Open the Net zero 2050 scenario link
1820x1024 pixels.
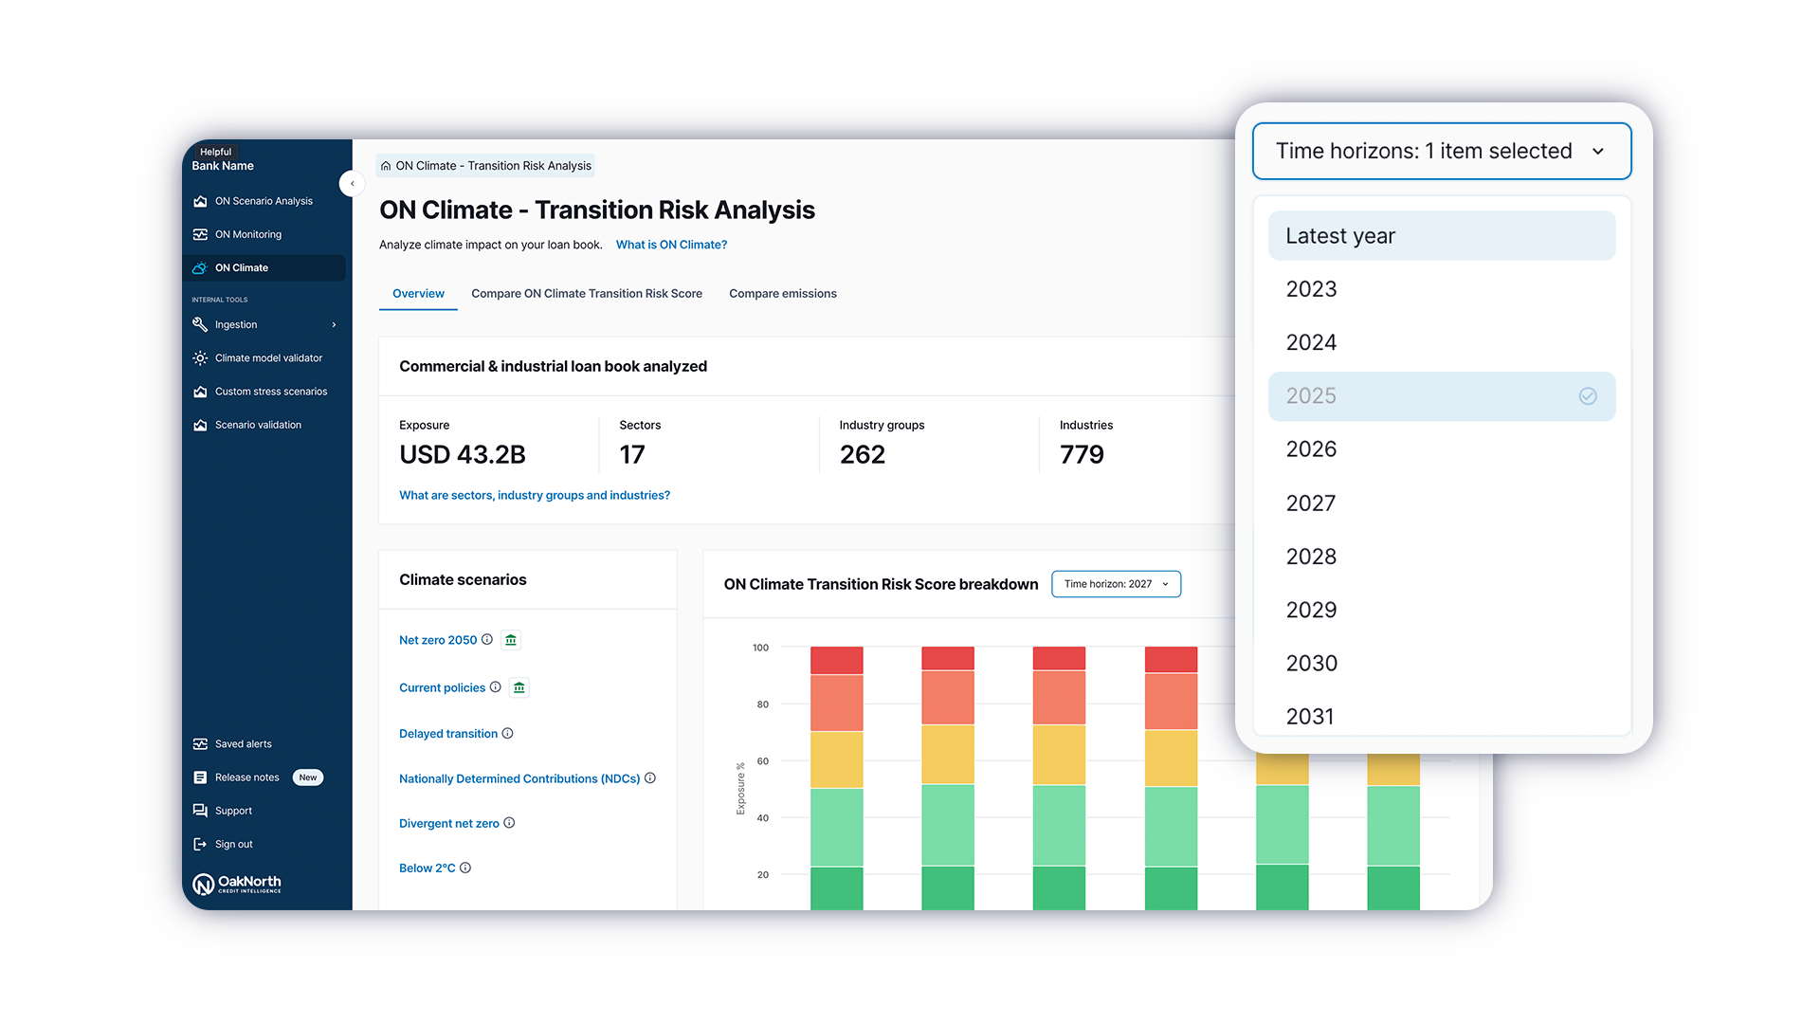(438, 640)
